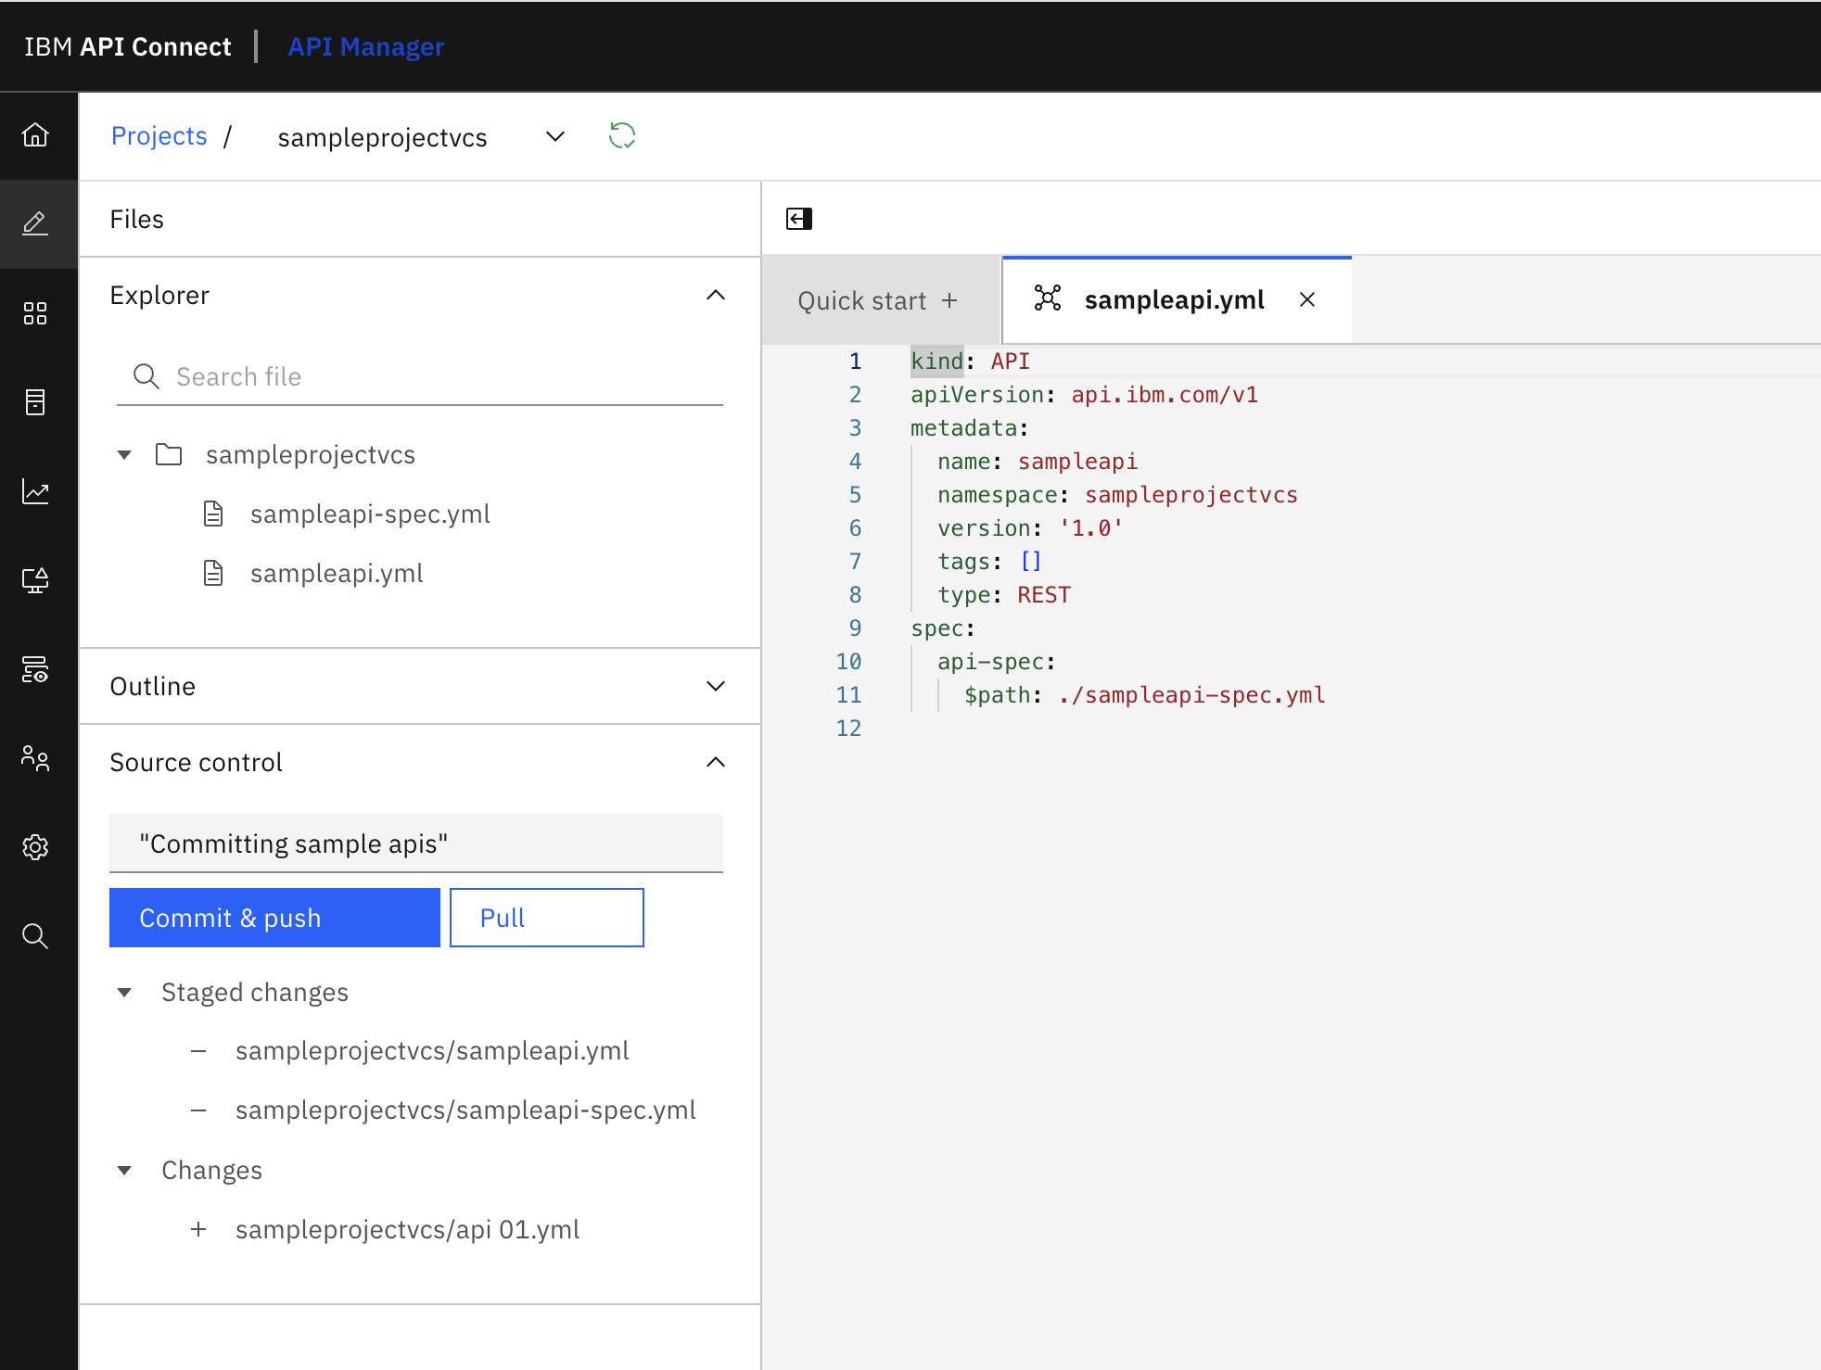Screen dimensions: 1821x1370
Task: Collapse the Source control section
Action: pos(716,762)
